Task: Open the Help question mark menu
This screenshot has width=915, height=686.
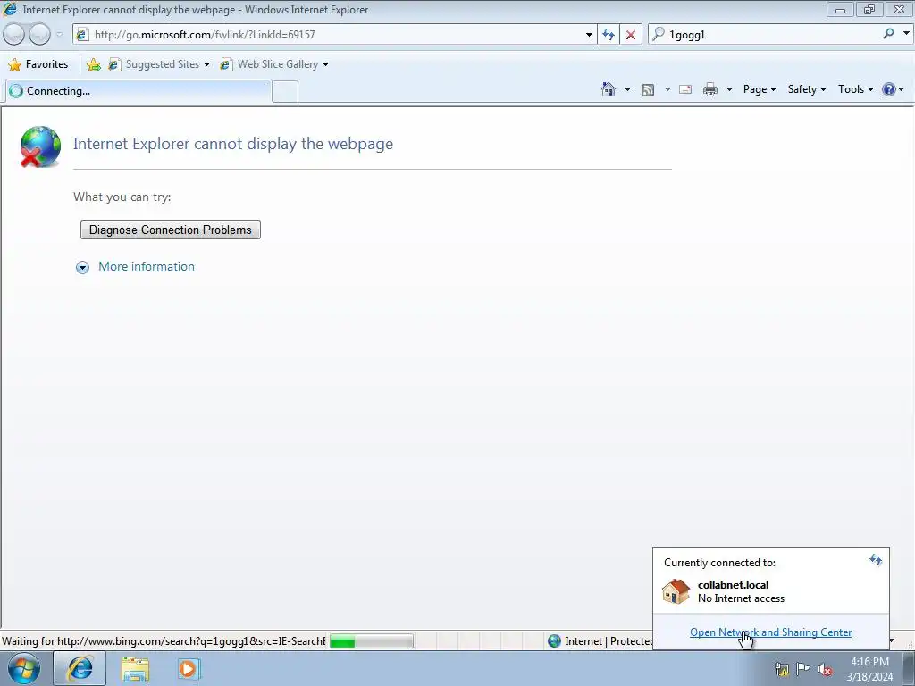Action: [x=893, y=89]
